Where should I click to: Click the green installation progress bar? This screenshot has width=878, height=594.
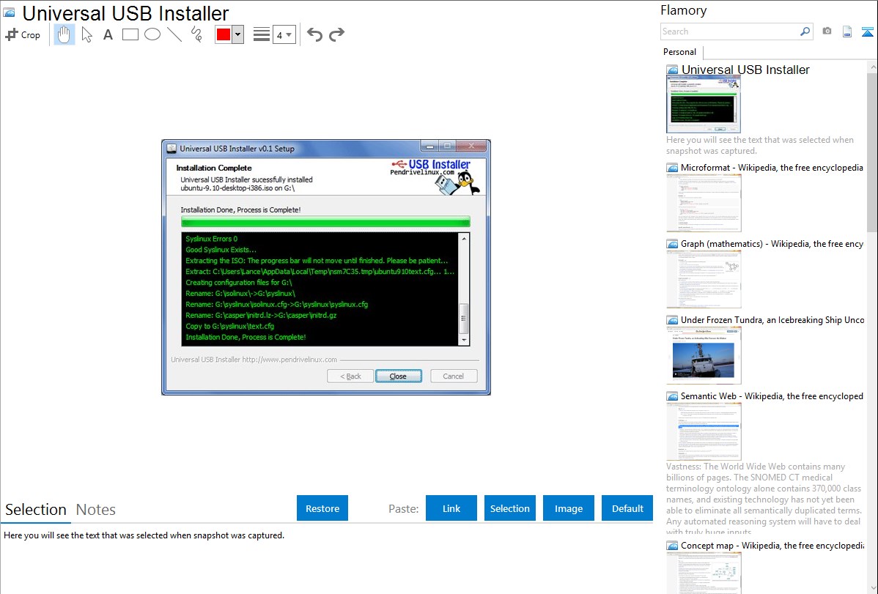coord(325,223)
